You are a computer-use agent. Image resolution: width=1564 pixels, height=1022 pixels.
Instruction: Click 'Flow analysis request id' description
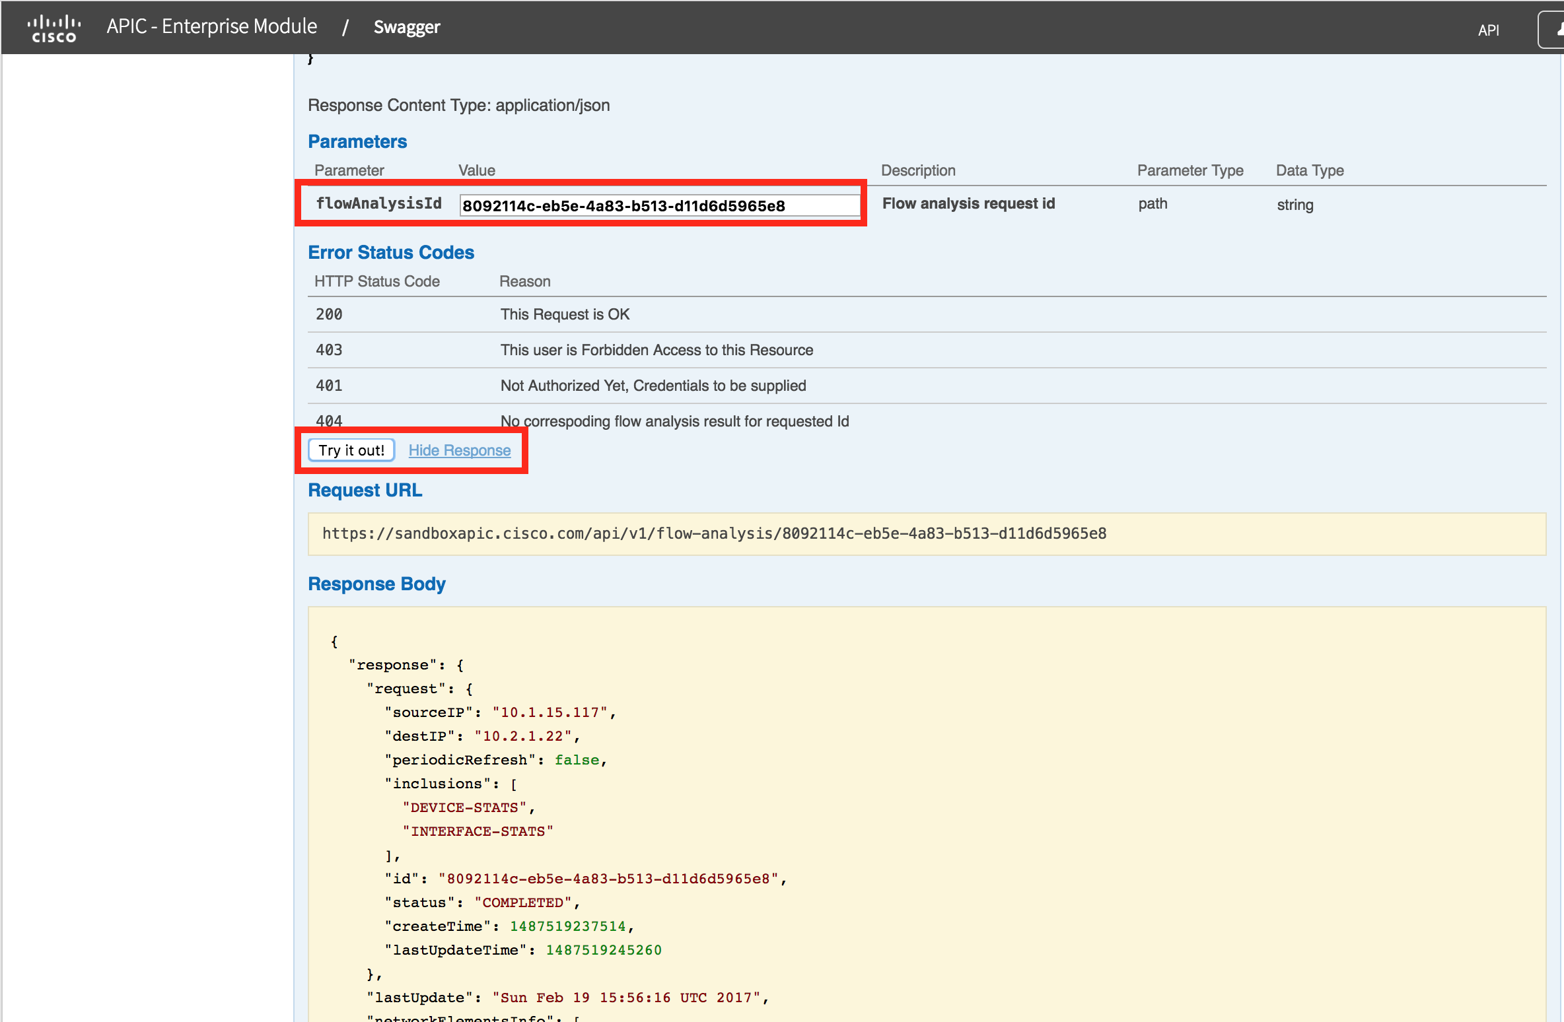click(x=968, y=203)
